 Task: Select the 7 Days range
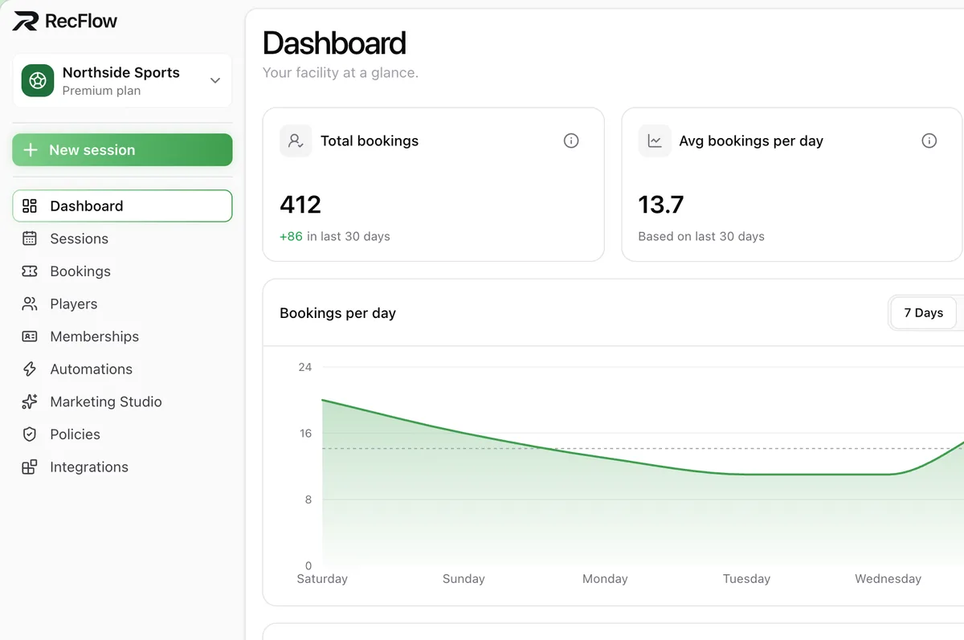tap(923, 313)
